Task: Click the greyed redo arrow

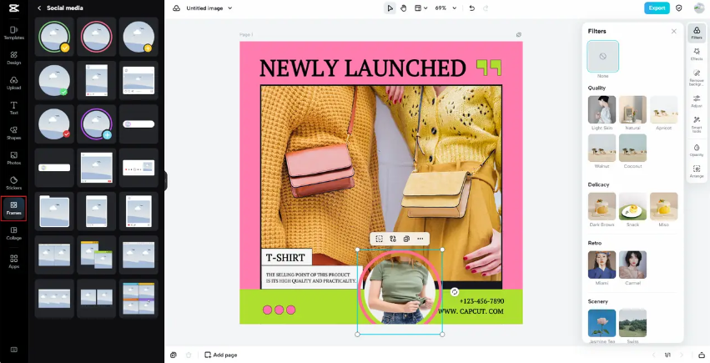Action: tap(486, 8)
